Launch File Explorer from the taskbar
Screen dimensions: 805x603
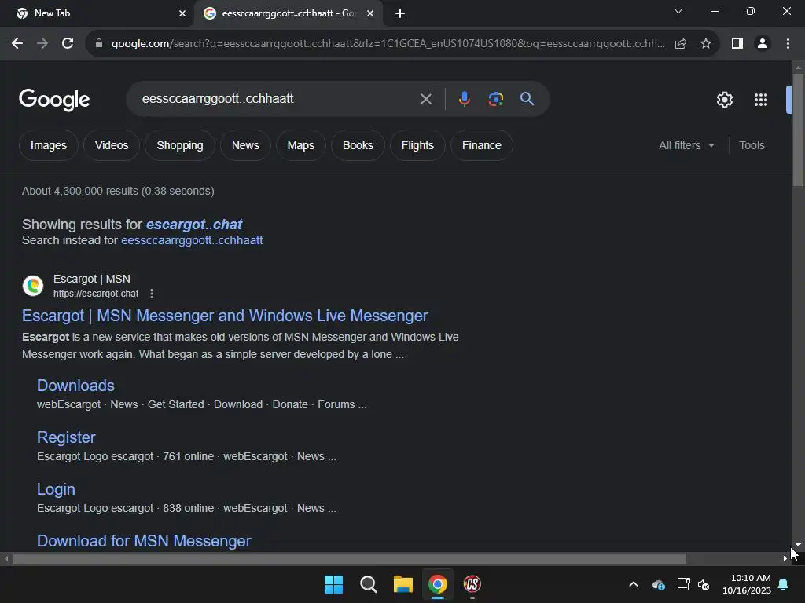(403, 584)
